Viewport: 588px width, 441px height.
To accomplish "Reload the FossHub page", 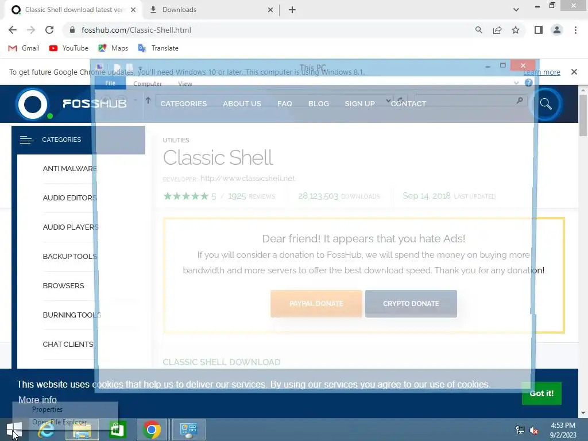I will click(49, 30).
